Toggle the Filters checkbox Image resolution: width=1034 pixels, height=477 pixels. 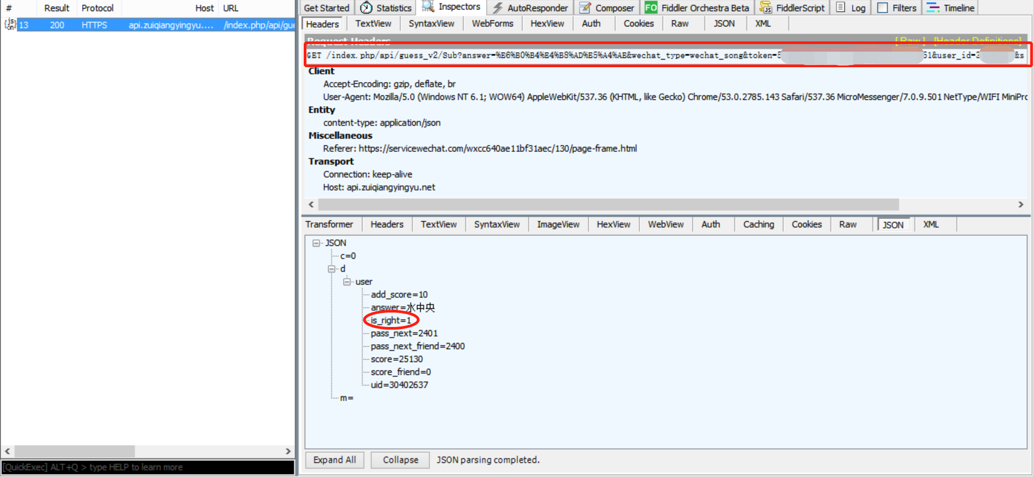(882, 8)
